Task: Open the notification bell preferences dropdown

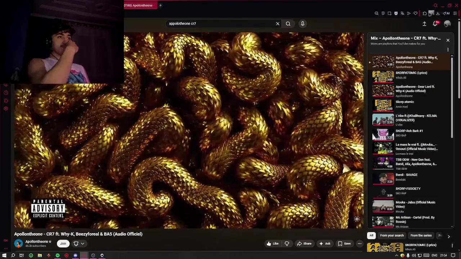Action: [x=79, y=244]
